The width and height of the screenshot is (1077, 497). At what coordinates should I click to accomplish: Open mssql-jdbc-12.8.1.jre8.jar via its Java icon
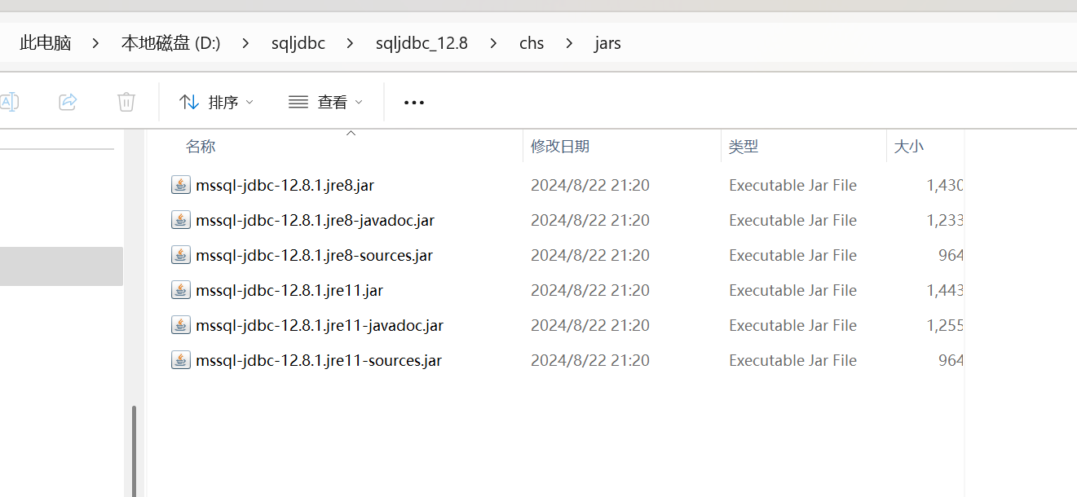[x=180, y=185]
